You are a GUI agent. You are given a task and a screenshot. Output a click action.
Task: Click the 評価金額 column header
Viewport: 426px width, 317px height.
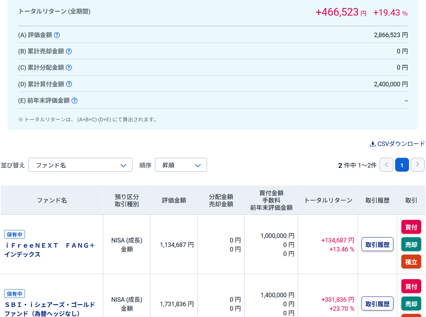coord(174,200)
